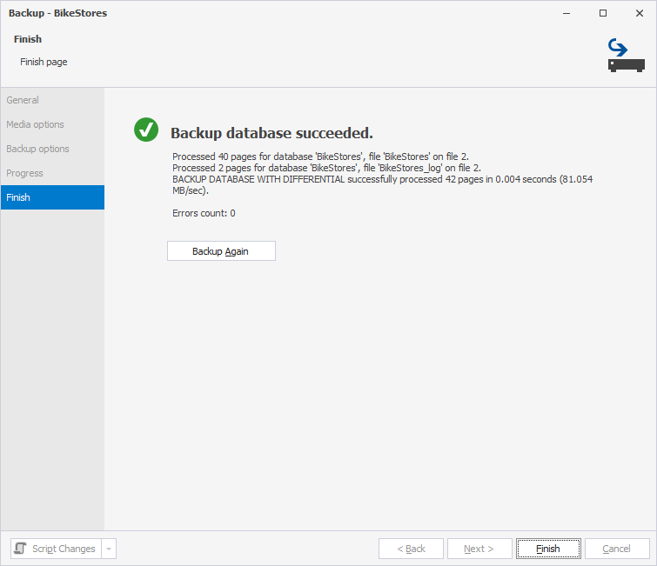
Task: Minimize the Backup - BikeStores window
Action: point(566,14)
